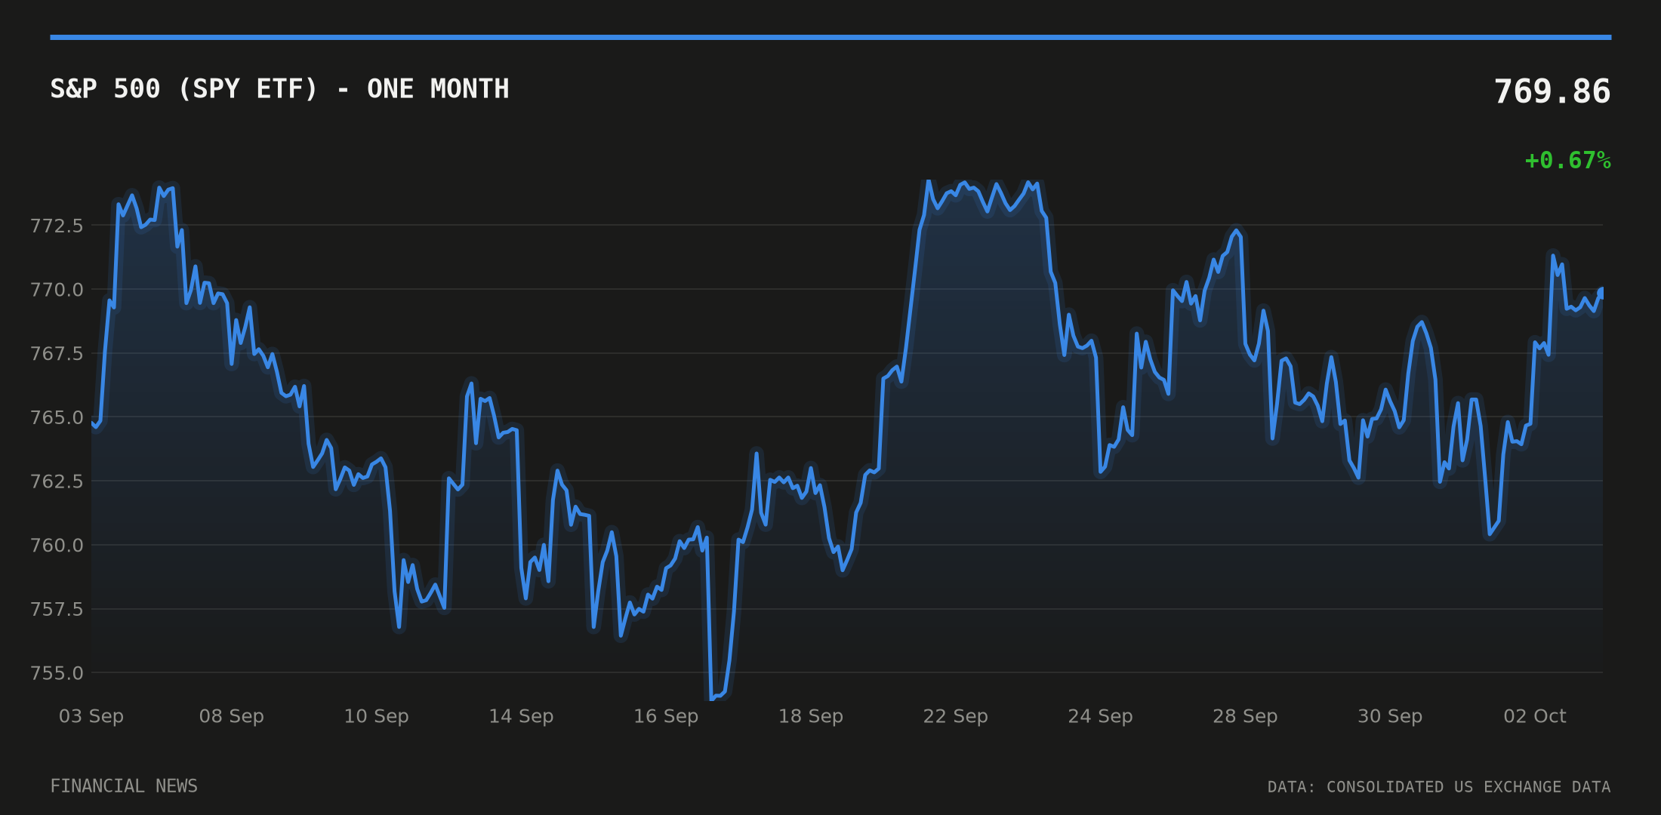The height and width of the screenshot is (815, 1661).
Task: Click the DATA: CONSOLIDATED US EXCHANGE DATA credit
Action: click(x=1439, y=787)
